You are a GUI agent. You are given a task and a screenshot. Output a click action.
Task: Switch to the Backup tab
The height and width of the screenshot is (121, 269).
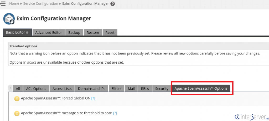click(74, 32)
